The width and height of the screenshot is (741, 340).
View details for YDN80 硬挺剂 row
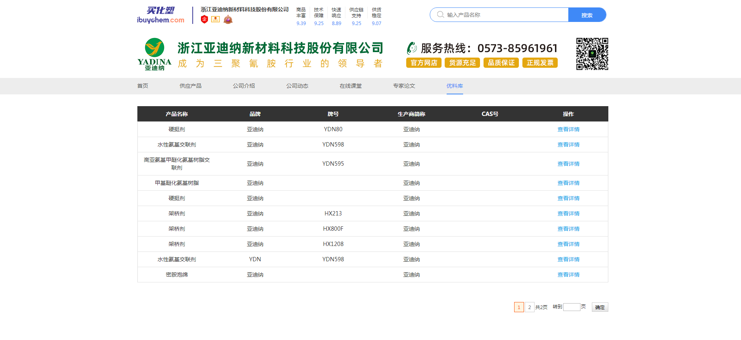pos(569,129)
